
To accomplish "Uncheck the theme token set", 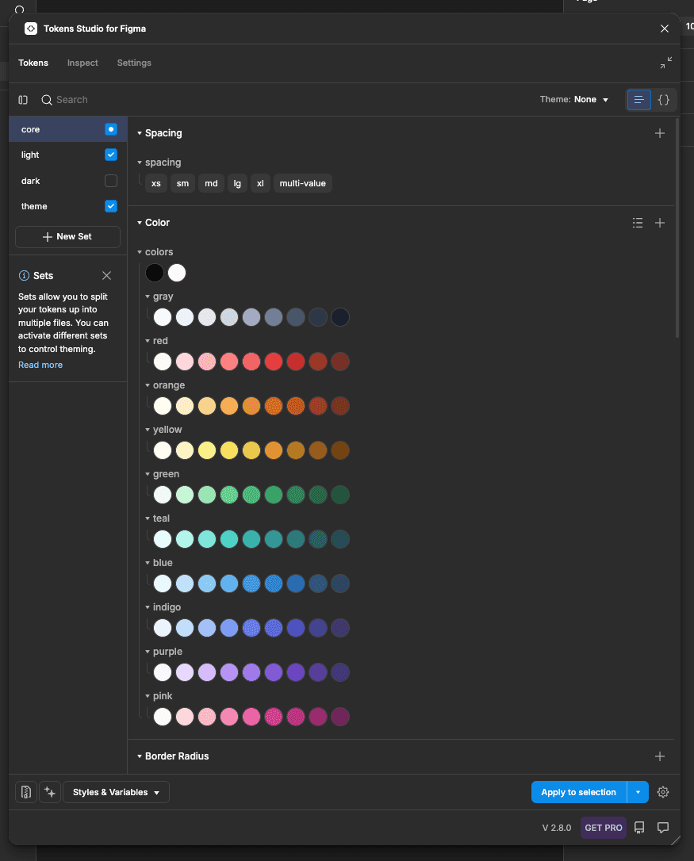I will coord(111,206).
